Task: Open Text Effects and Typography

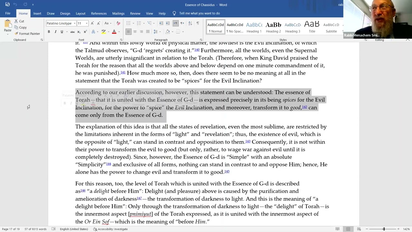Action: pos(94,32)
